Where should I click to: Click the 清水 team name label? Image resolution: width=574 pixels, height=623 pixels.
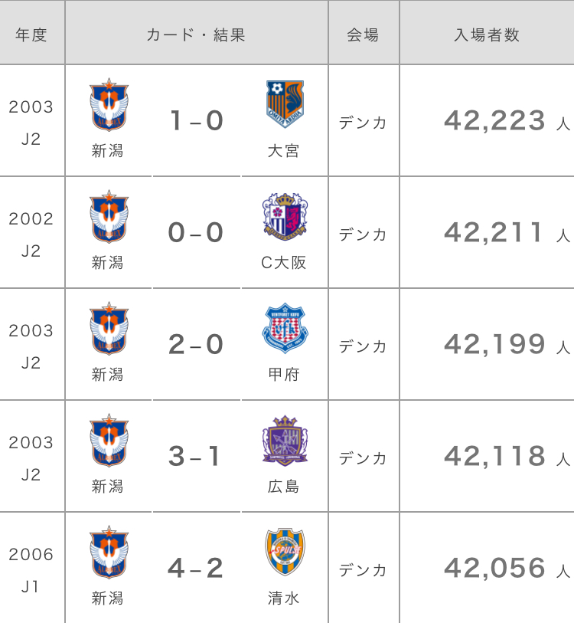(283, 598)
